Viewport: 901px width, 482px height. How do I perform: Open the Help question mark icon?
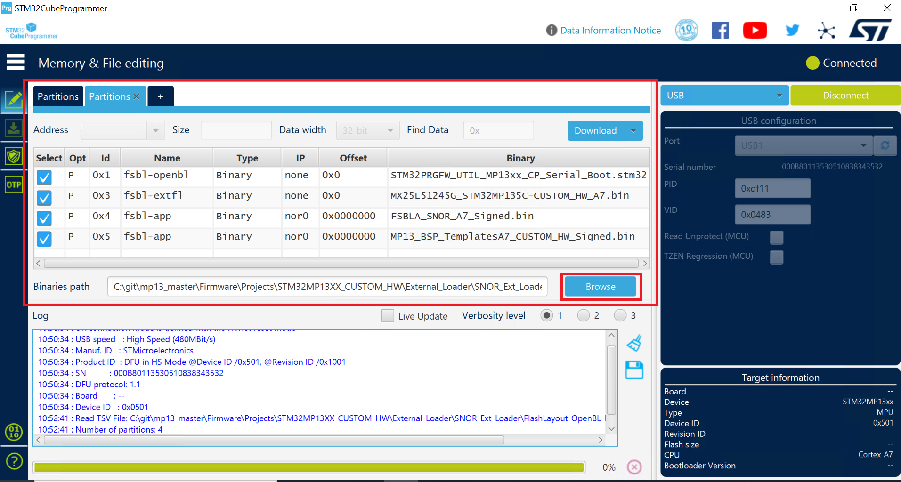(14, 461)
